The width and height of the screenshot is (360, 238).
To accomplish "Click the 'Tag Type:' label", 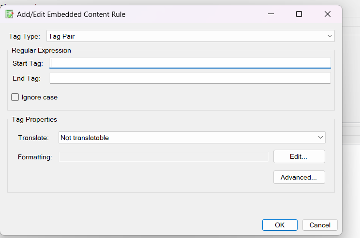I will [25, 36].
